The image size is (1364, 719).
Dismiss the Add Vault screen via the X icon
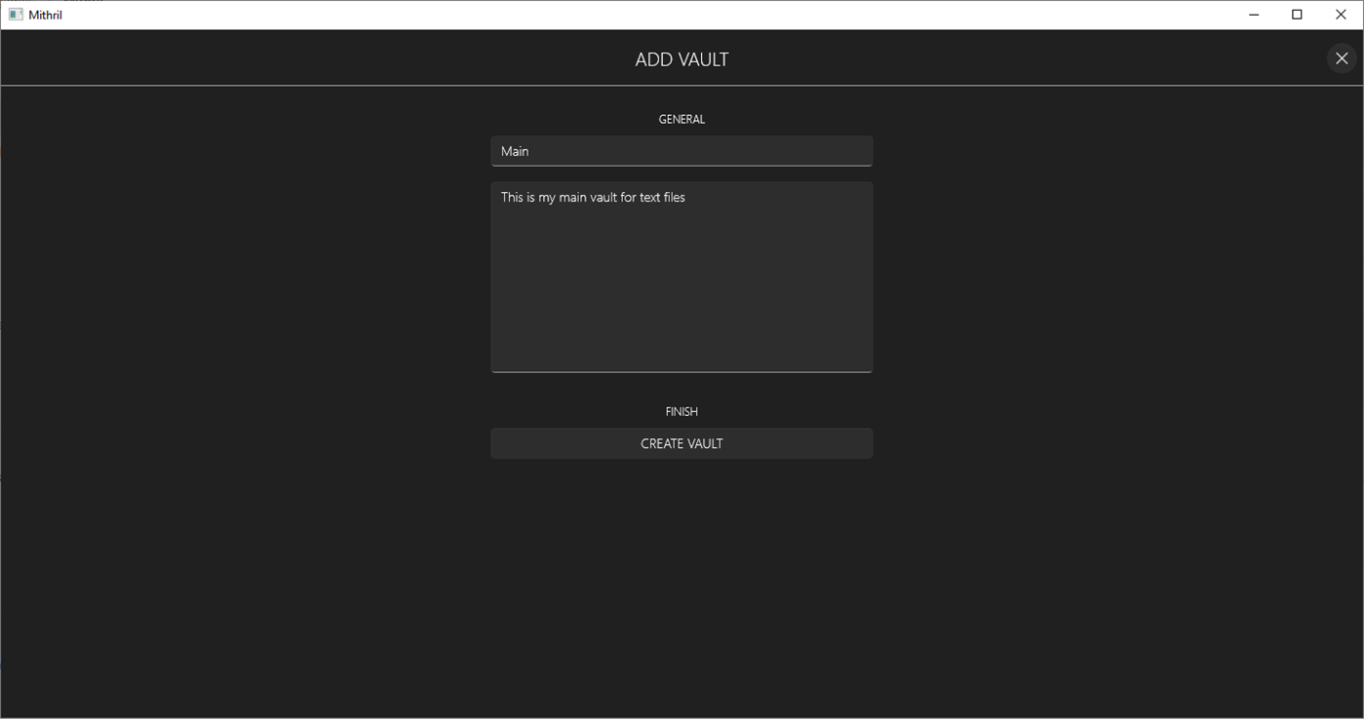click(x=1341, y=58)
